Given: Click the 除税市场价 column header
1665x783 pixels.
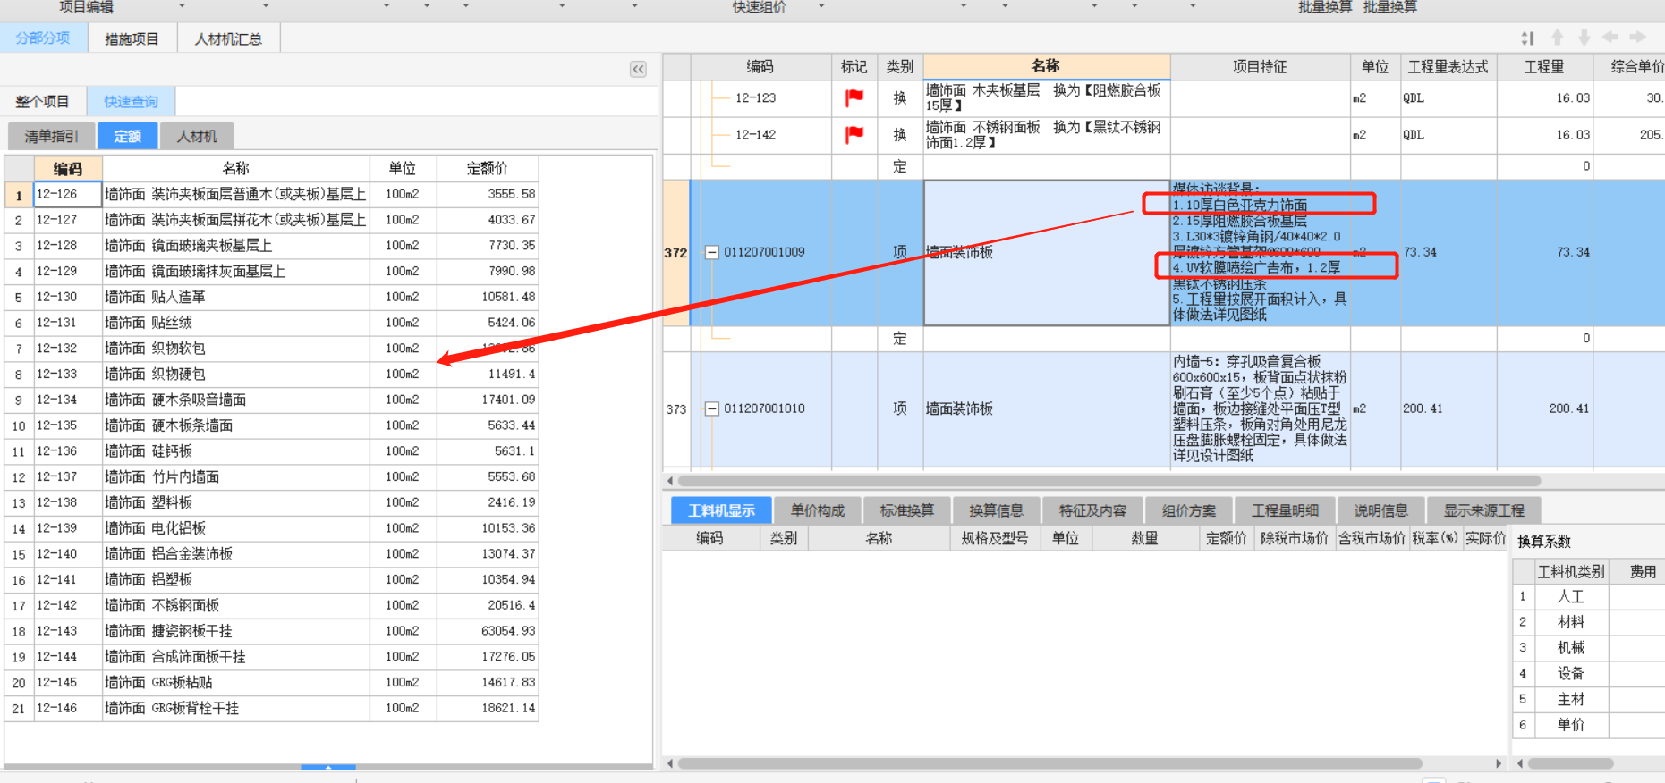Looking at the screenshot, I should pyautogui.click(x=1294, y=537).
